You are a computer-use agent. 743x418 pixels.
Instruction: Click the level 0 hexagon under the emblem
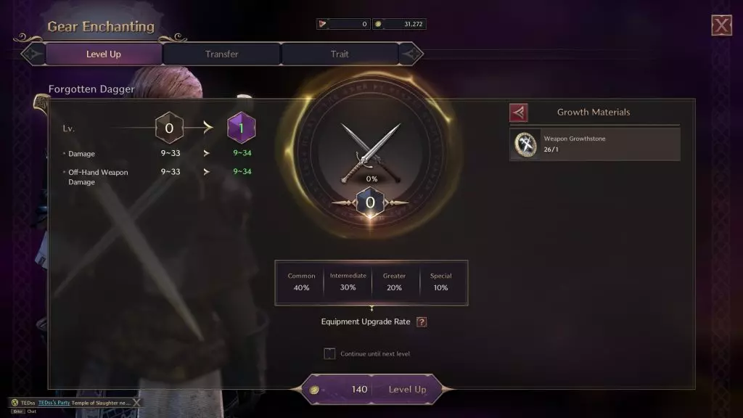click(x=370, y=202)
